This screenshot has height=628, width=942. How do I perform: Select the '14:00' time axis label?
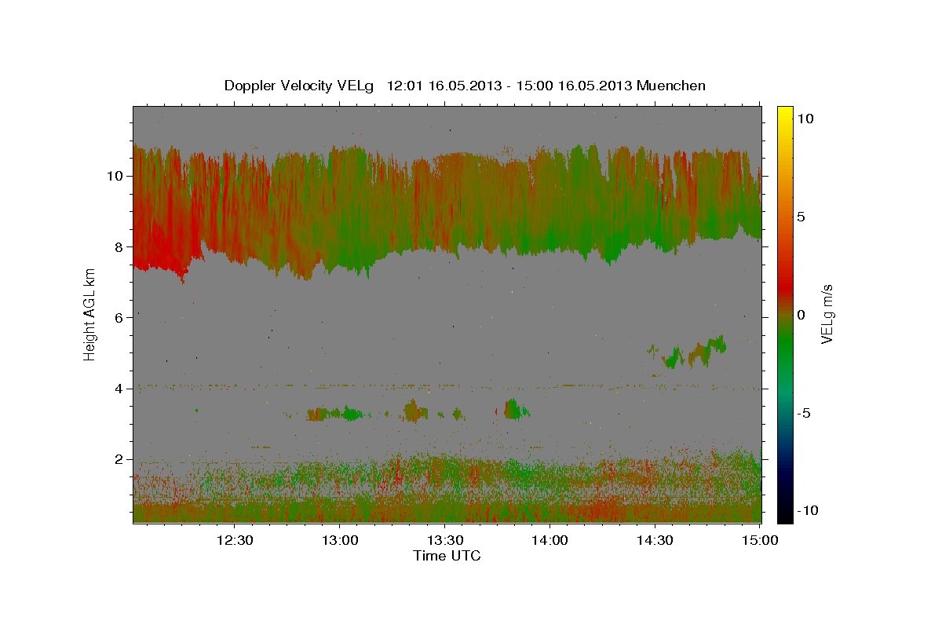(x=549, y=540)
